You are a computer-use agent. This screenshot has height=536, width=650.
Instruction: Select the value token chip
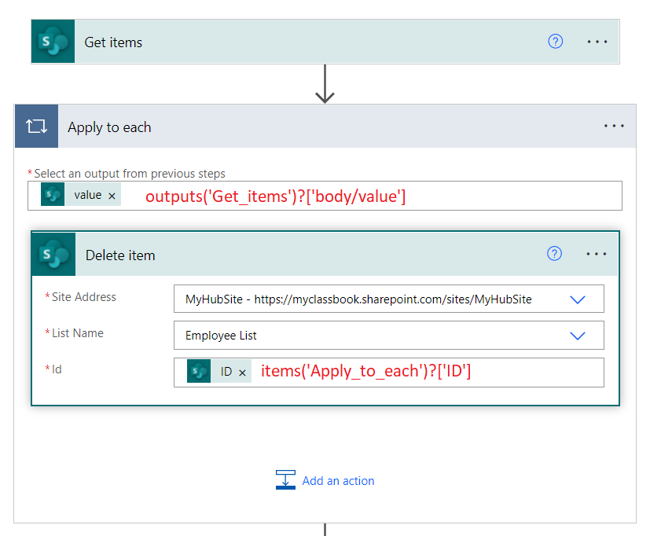pos(89,194)
